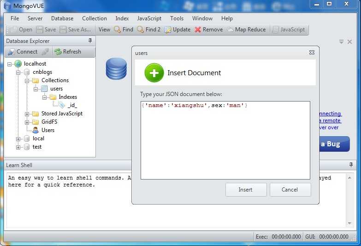Viewport: 361px width, 246px height.
Task: Click the Map Reduce toolbar button
Action: click(246, 30)
